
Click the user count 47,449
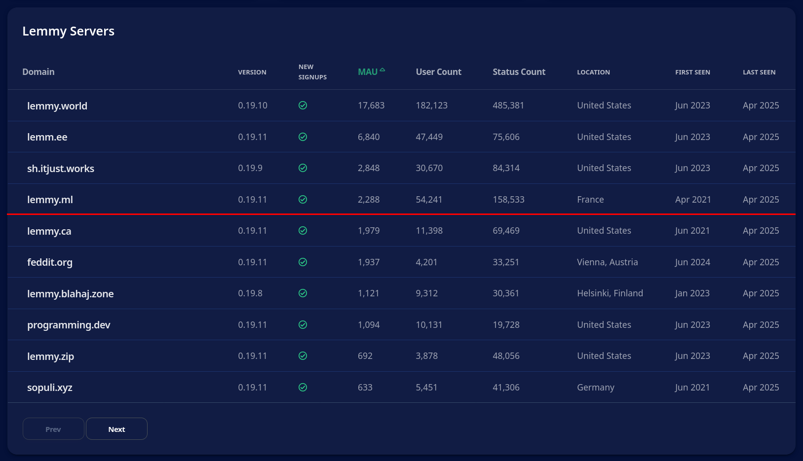[429, 137]
